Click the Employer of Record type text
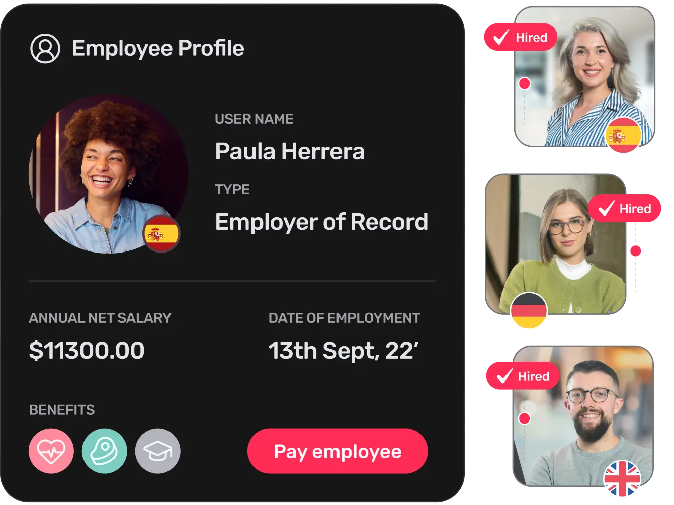This screenshot has width=674, height=505. (x=321, y=222)
